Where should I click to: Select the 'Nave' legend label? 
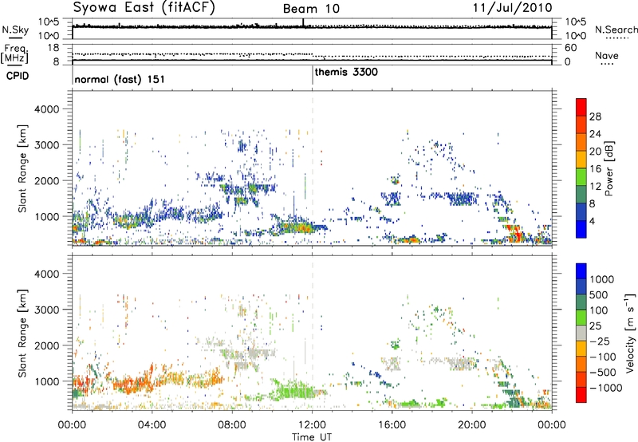tap(606, 55)
